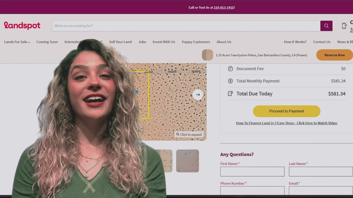This screenshot has width=353, height=198.
Task: Open the Coming Soon menu item
Action: [x=47, y=42]
